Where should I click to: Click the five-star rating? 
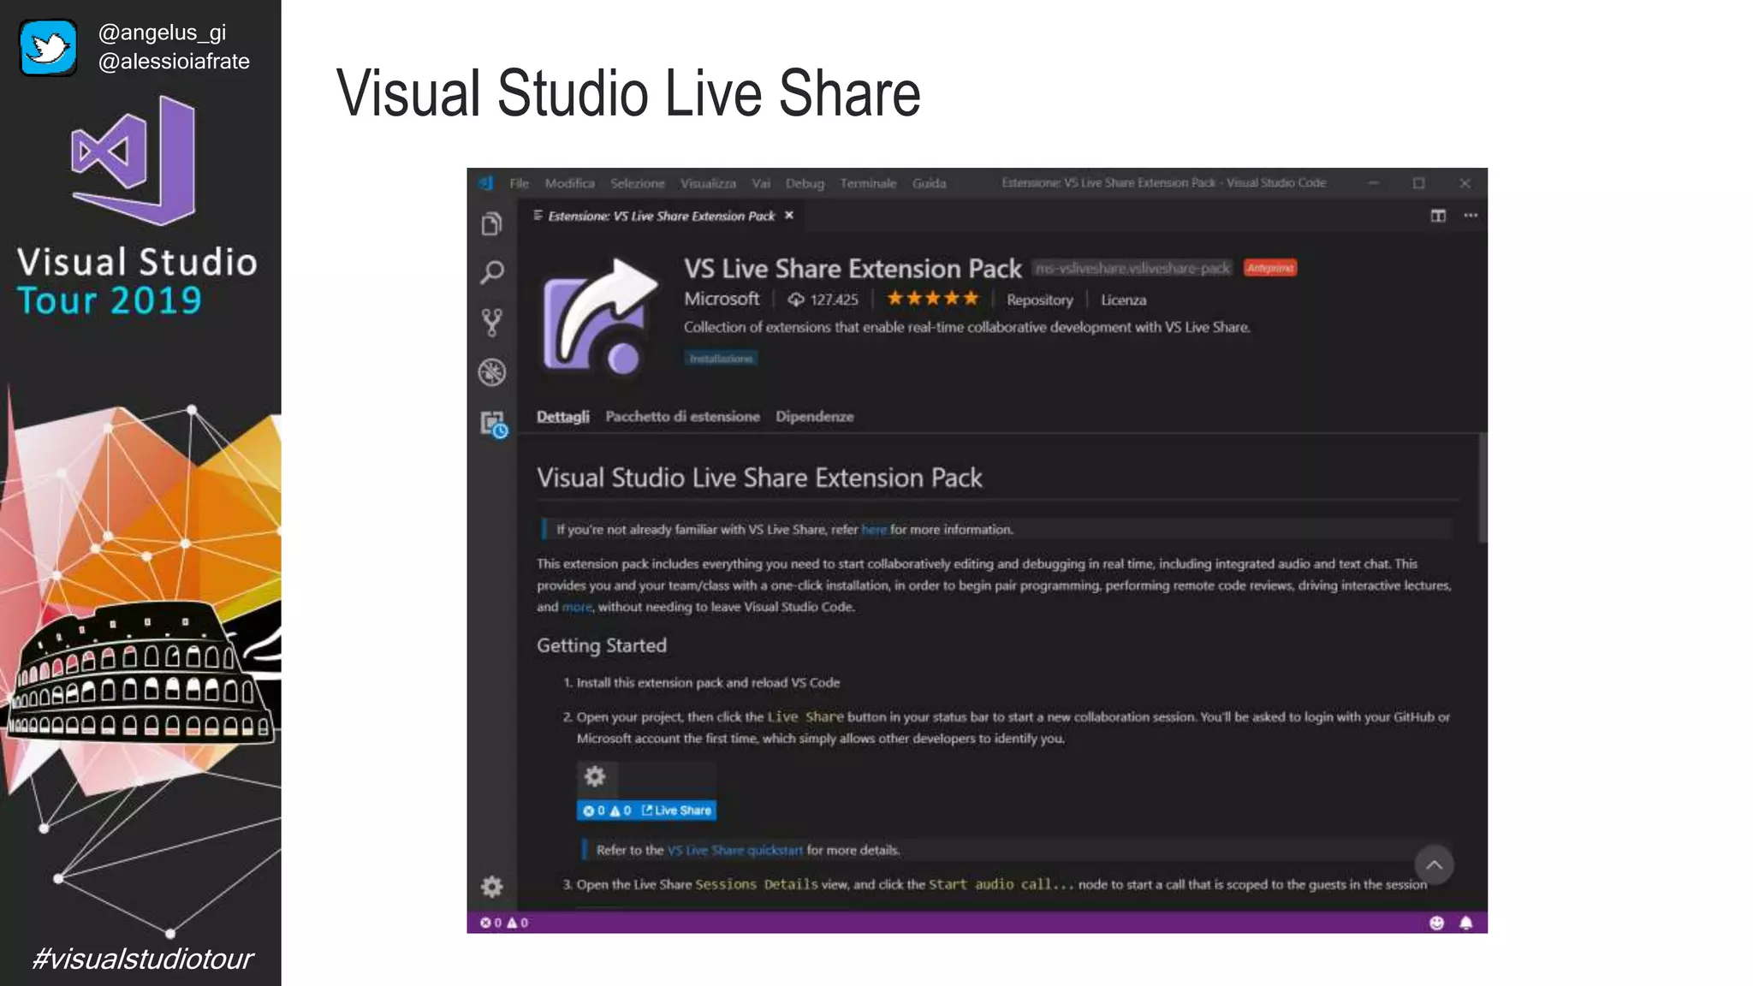932,299
